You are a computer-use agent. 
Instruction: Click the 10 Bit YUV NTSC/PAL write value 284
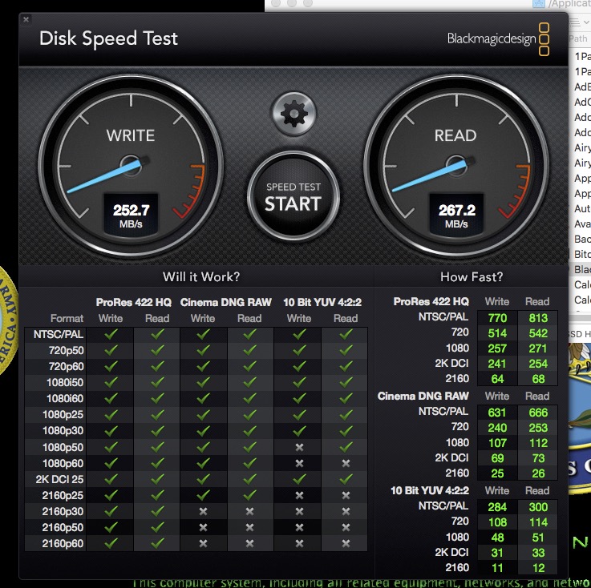497,507
